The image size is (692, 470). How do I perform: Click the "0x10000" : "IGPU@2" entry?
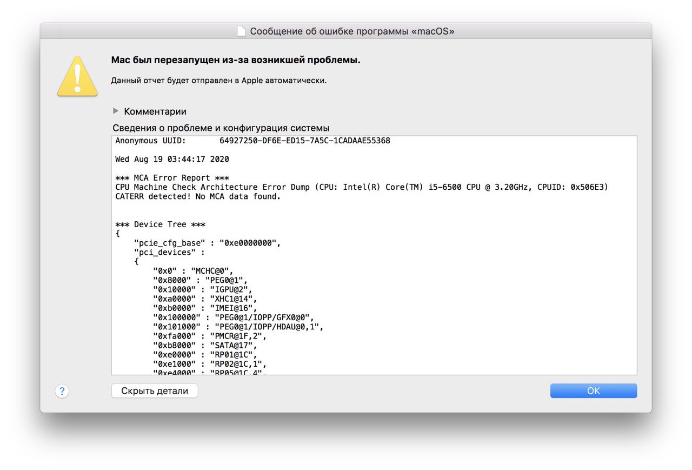point(203,289)
